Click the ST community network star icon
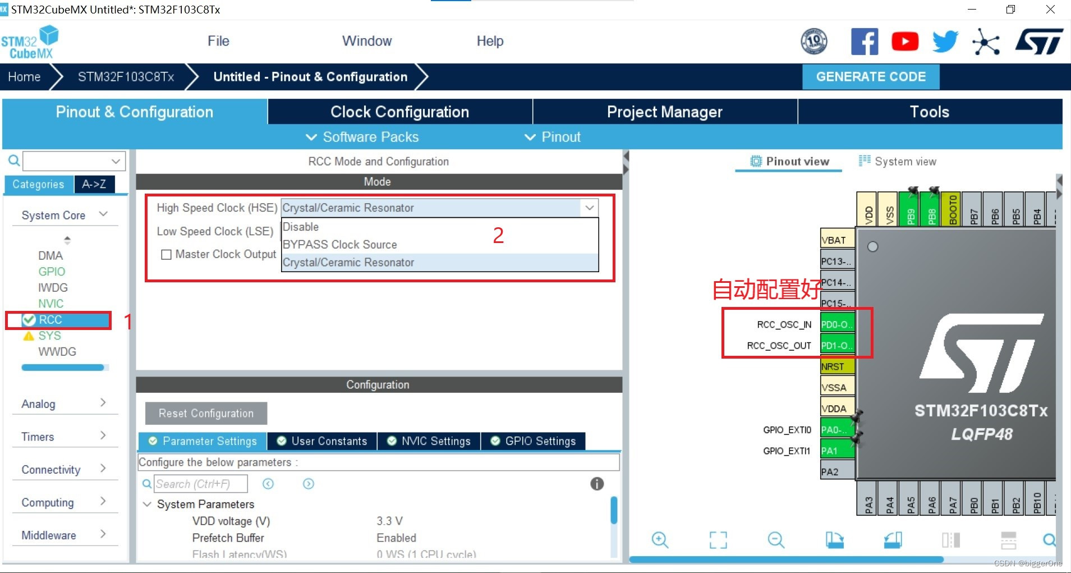Image resolution: width=1071 pixels, height=573 pixels. 986,42
